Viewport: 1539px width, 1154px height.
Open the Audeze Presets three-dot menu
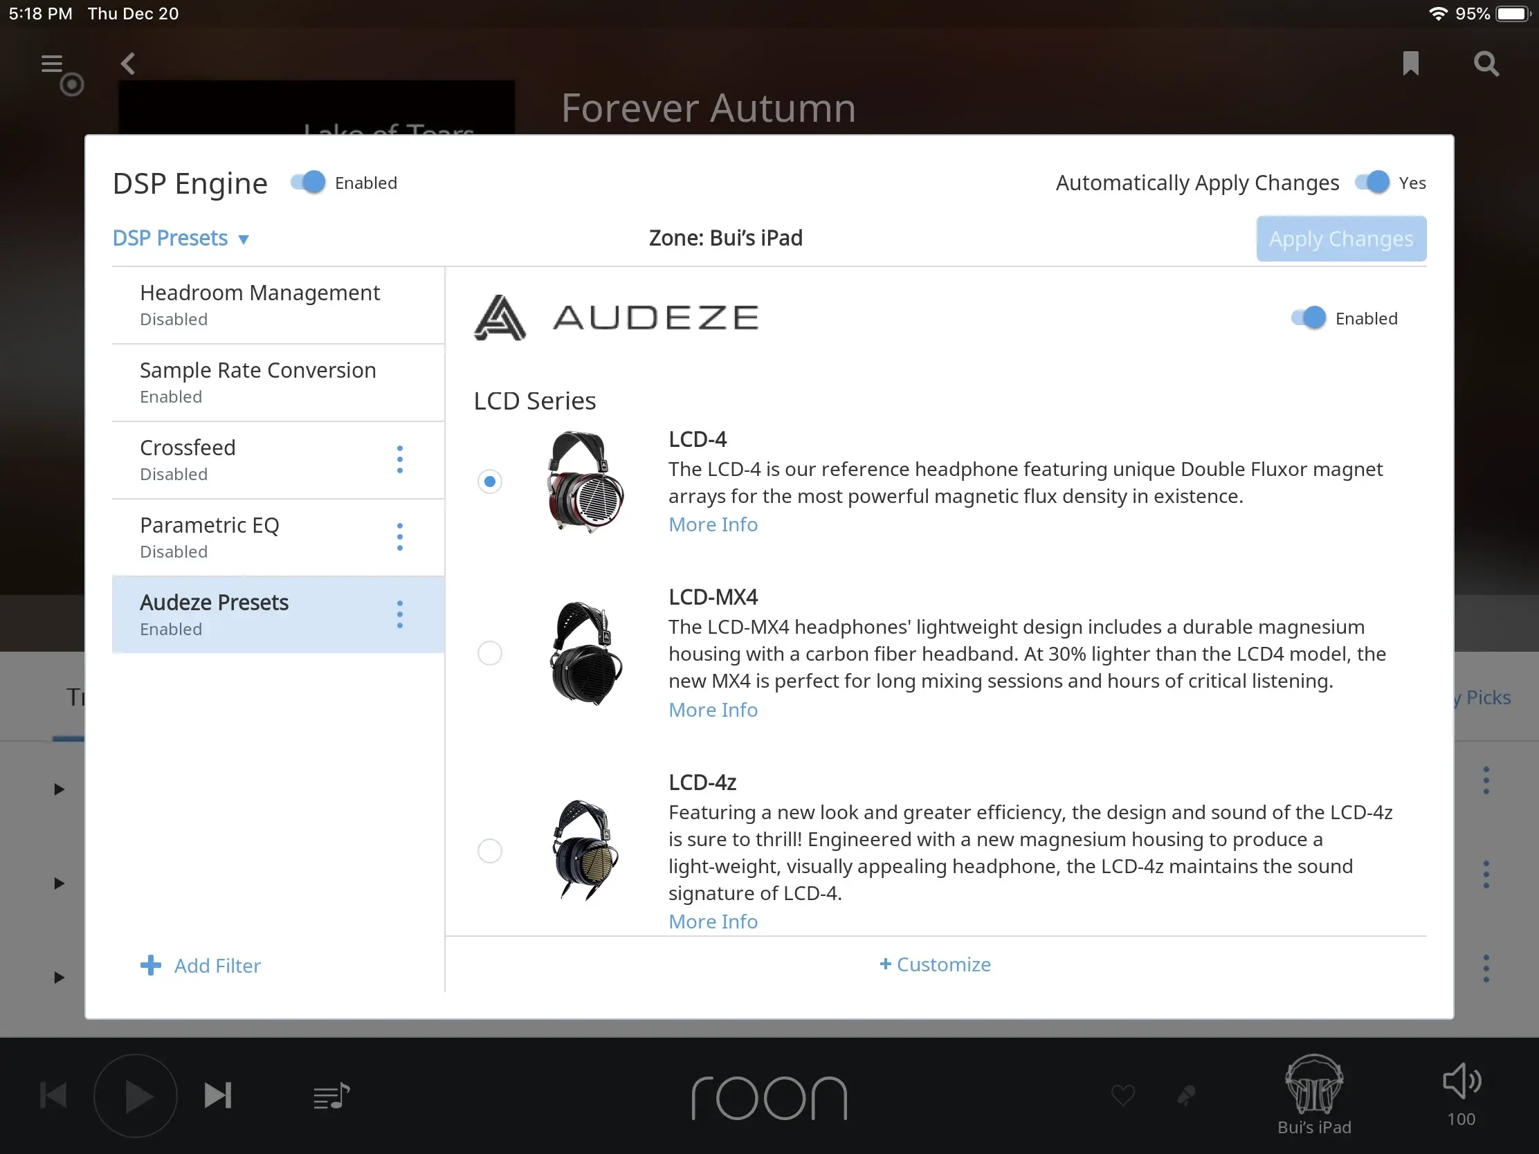pos(399,614)
